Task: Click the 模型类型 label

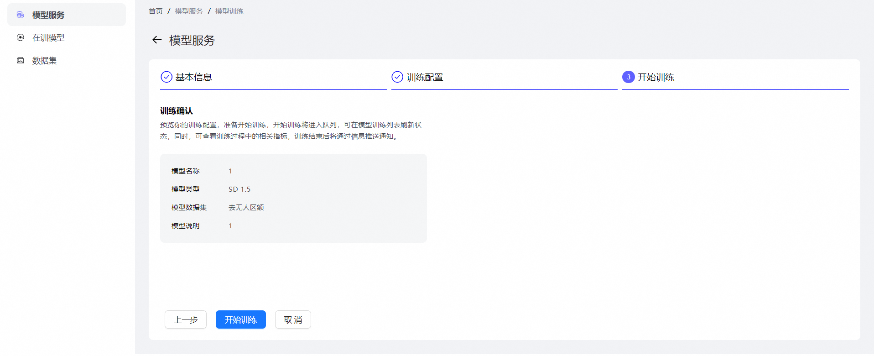Action: click(186, 189)
